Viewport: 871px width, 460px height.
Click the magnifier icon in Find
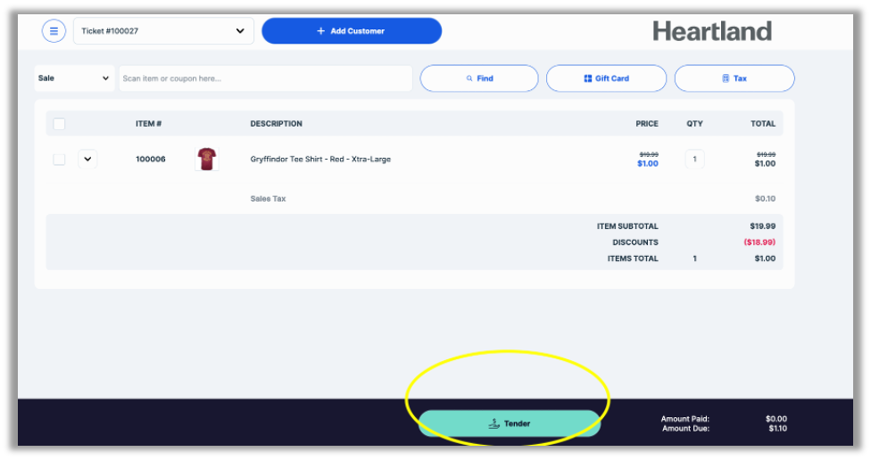(469, 78)
